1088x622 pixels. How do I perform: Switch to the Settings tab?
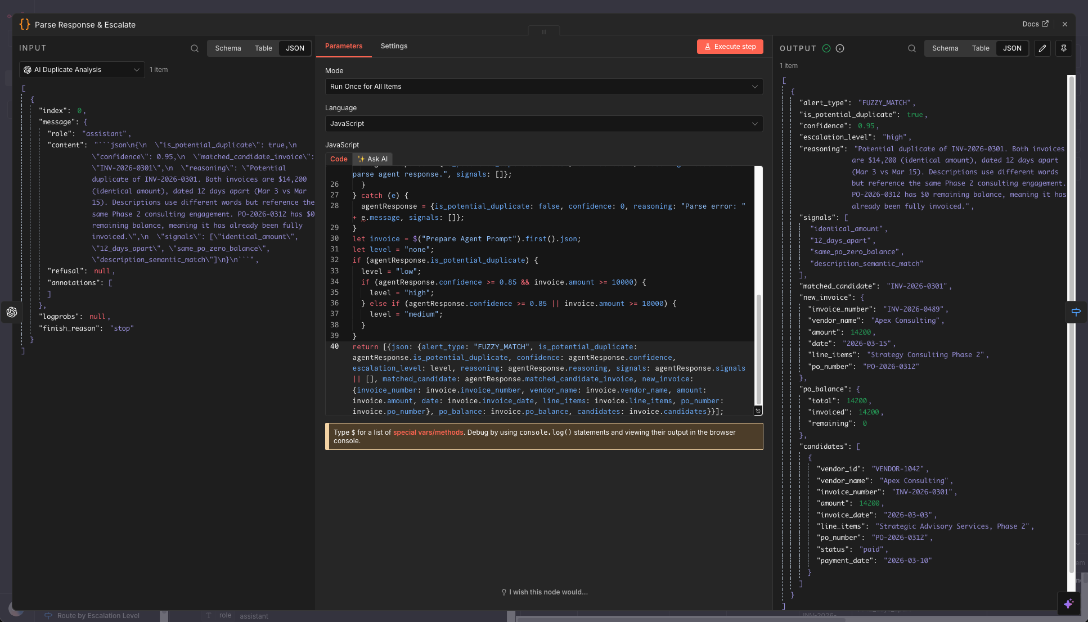394,46
